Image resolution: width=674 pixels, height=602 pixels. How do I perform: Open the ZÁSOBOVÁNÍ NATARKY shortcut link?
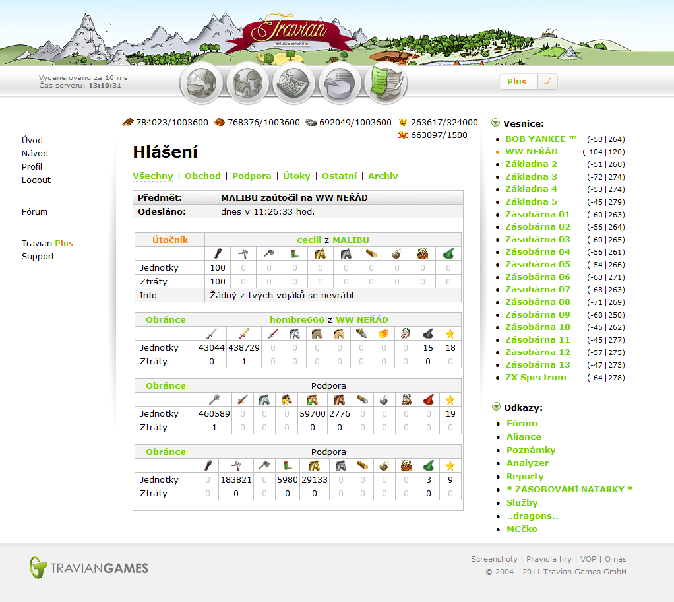570,490
